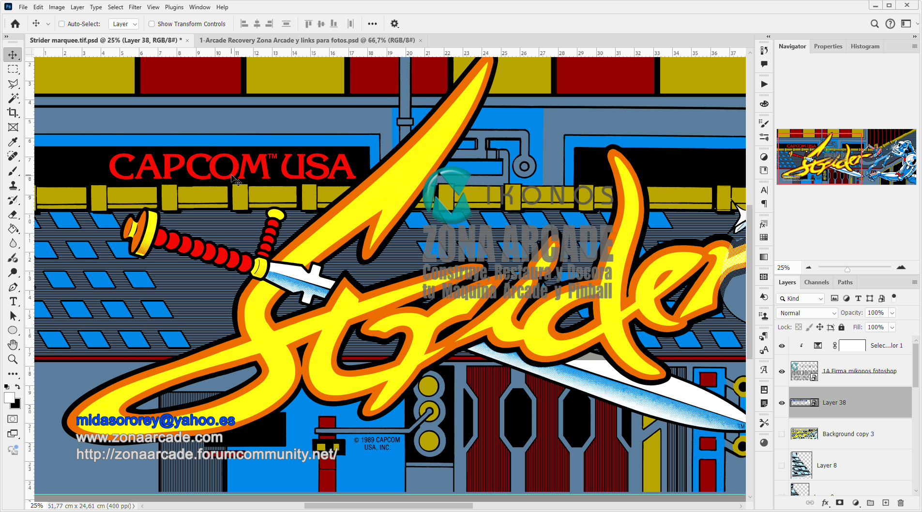
Task: Set default foreground and background colors
Action: pos(6,387)
